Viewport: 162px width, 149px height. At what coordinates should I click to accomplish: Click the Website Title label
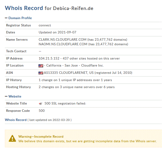[16, 103]
